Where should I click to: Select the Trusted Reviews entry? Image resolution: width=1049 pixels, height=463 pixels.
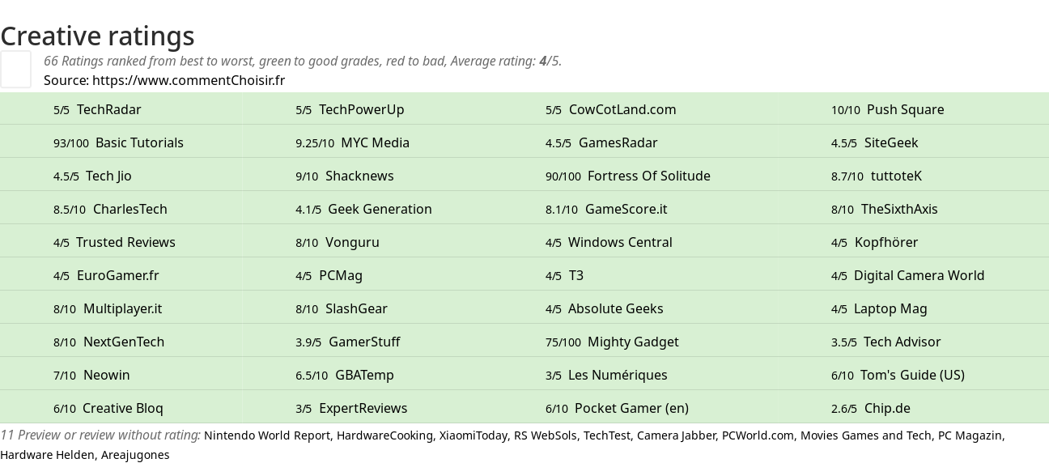click(x=125, y=242)
